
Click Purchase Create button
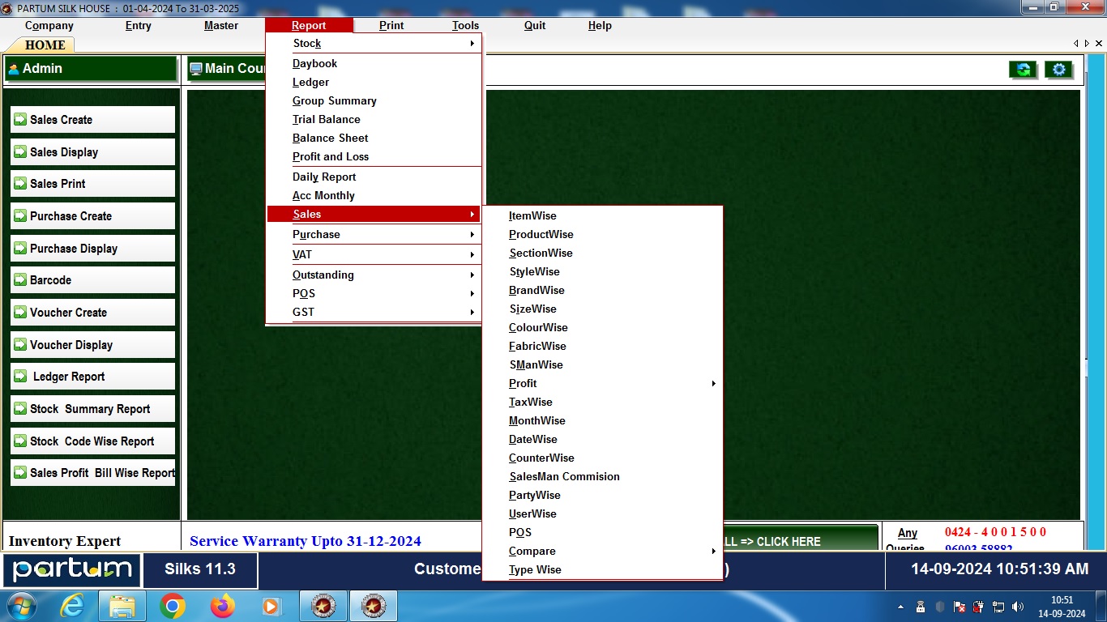pos(92,216)
